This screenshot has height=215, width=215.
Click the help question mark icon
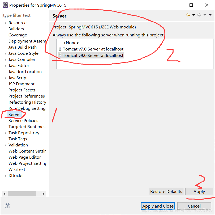tap(7, 206)
